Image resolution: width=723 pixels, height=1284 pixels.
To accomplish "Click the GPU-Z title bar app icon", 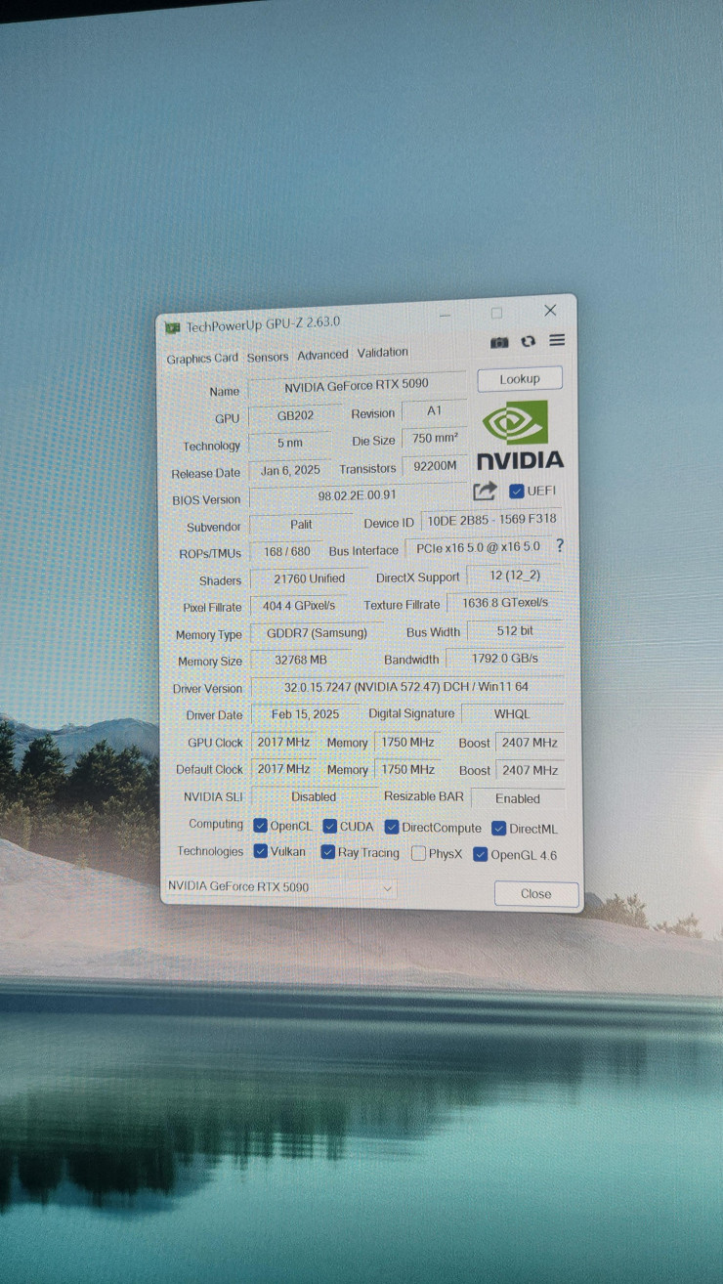I will (173, 327).
